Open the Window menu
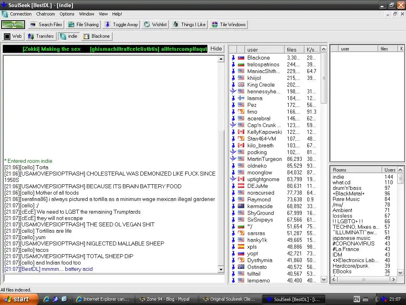 86,14
